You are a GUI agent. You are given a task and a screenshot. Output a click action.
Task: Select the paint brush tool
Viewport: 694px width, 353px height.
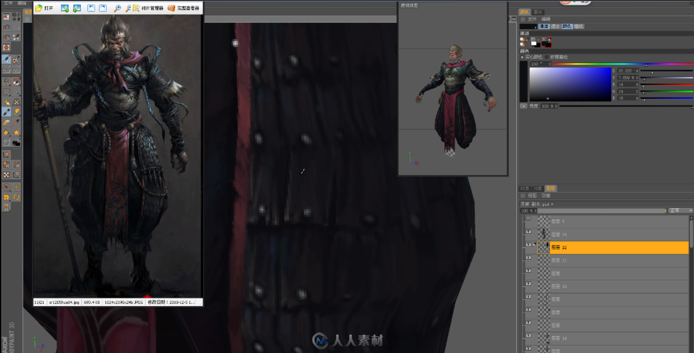[7, 112]
